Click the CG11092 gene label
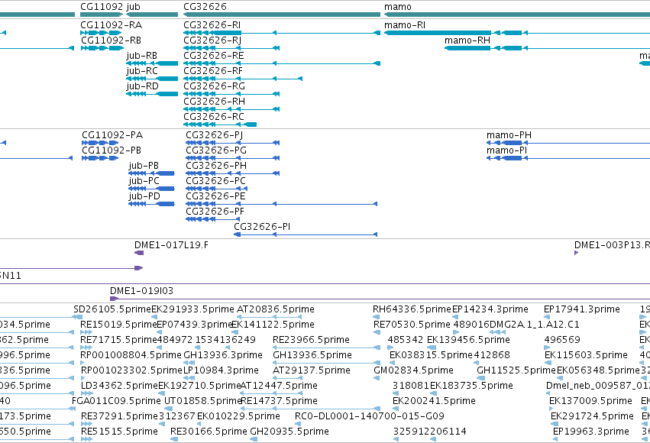The image size is (650, 443). click(x=102, y=7)
